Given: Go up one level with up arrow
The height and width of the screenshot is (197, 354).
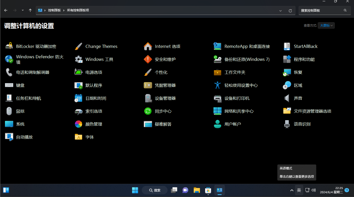Looking at the screenshot, I should (x=30, y=10).
